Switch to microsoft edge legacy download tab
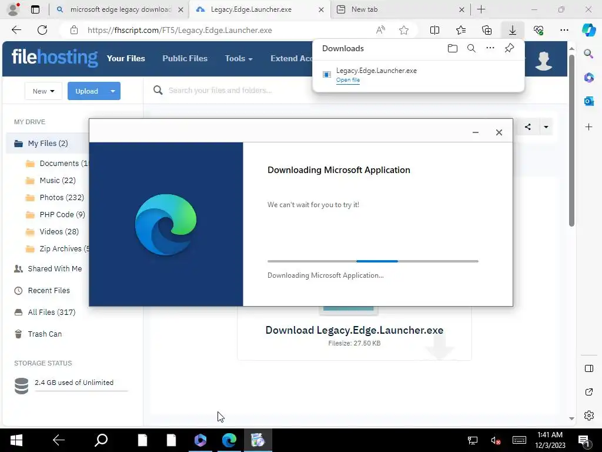602x452 pixels. [120, 9]
